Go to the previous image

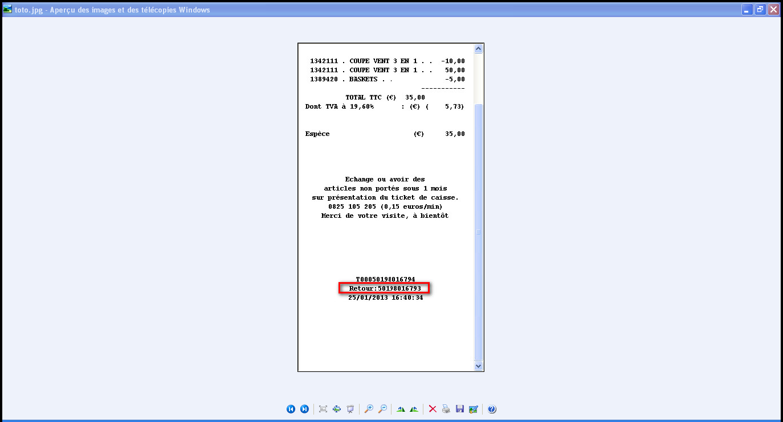coord(291,409)
